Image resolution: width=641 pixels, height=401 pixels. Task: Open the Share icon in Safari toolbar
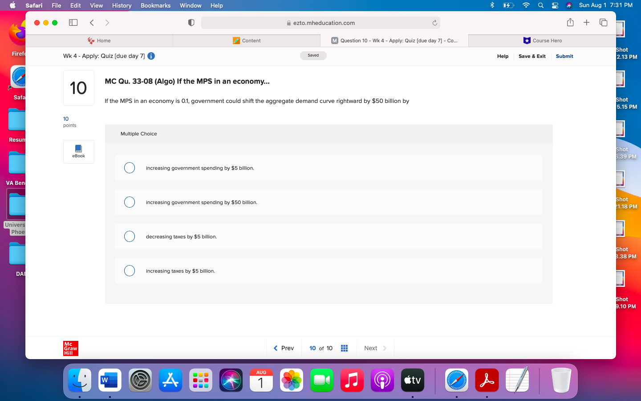pos(570,22)
